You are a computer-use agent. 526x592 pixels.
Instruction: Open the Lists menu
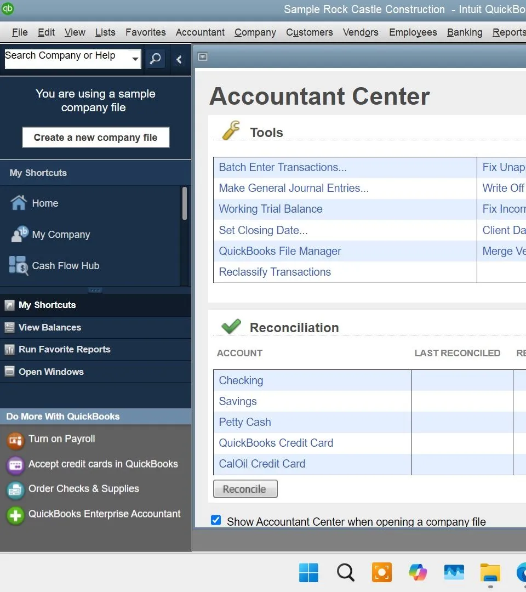pyautogui.click(x=105, y=32)
